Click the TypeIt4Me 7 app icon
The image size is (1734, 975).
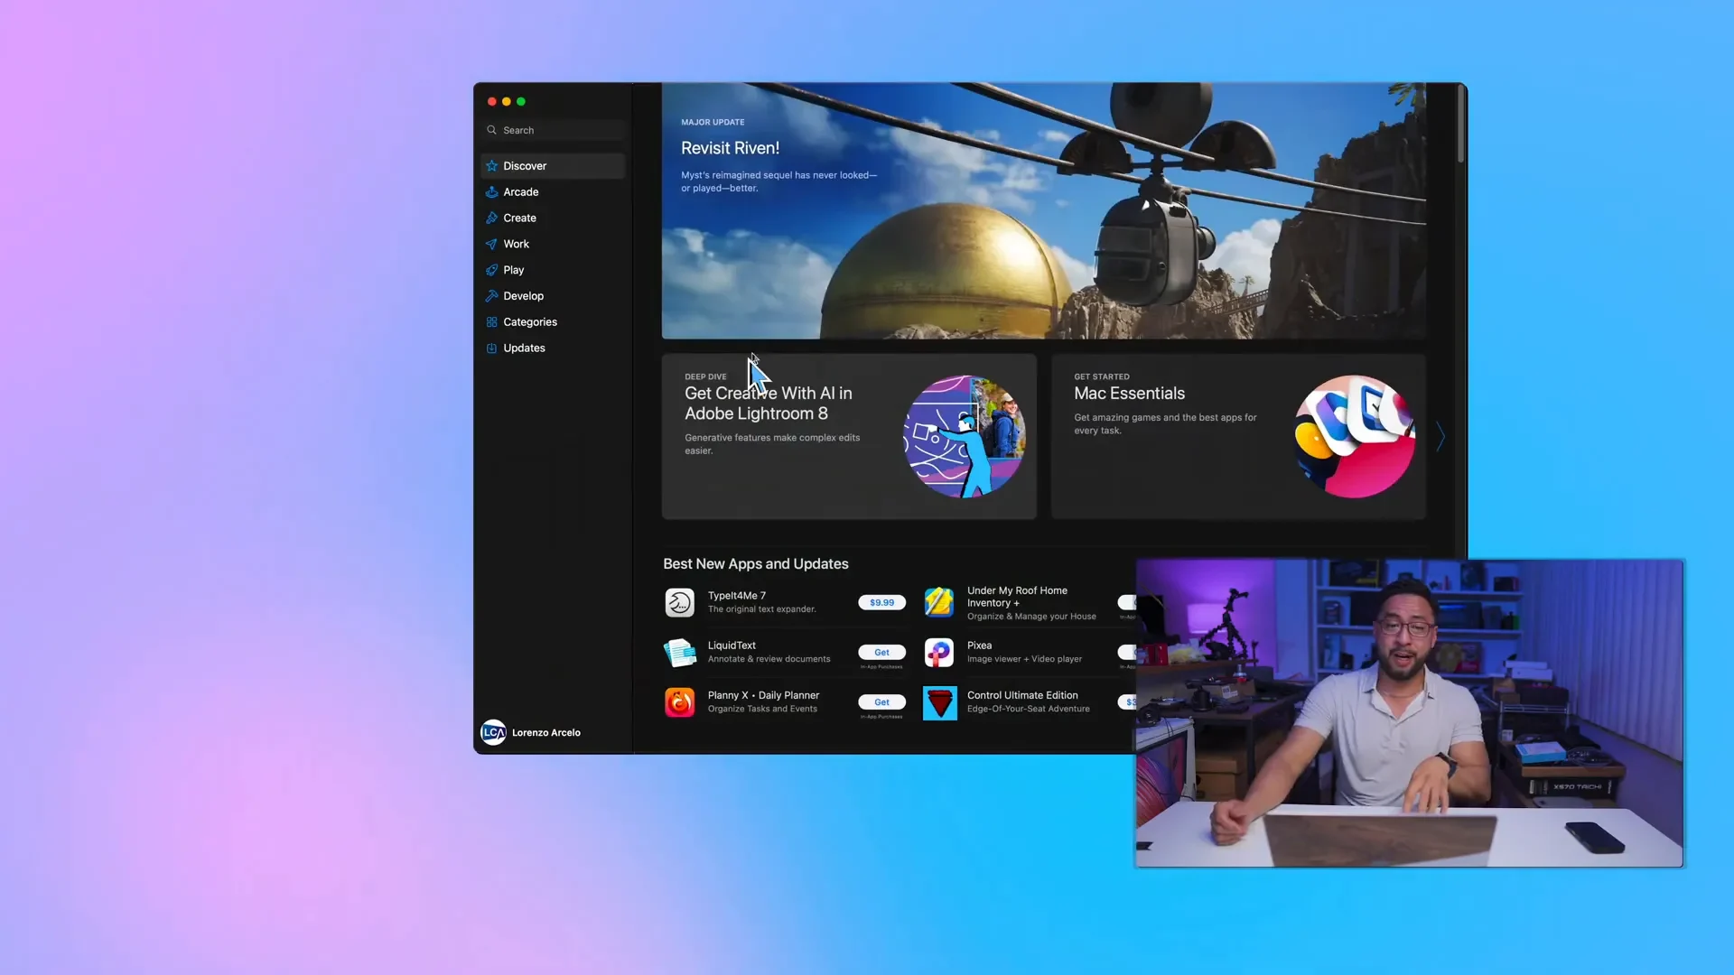[680, 603]
